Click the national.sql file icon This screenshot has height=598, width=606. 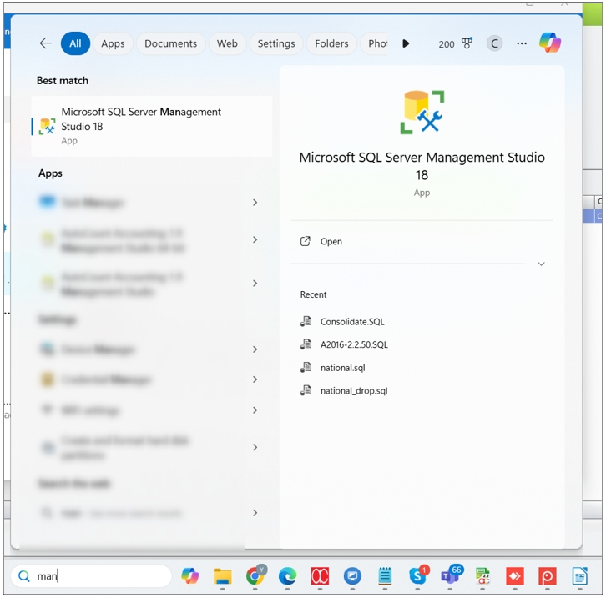point(306,367)
